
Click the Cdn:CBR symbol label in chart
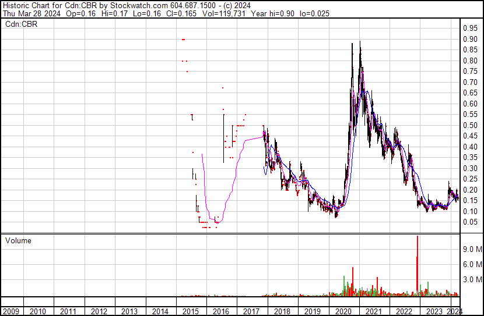point(20,24)
